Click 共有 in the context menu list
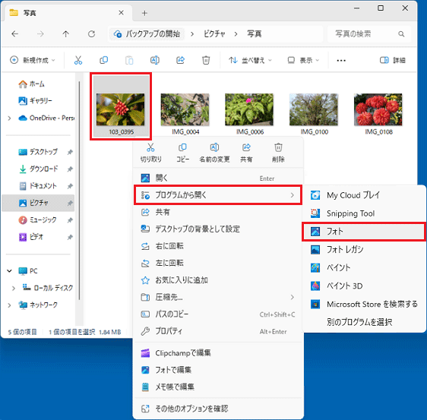 coord(218,213)
